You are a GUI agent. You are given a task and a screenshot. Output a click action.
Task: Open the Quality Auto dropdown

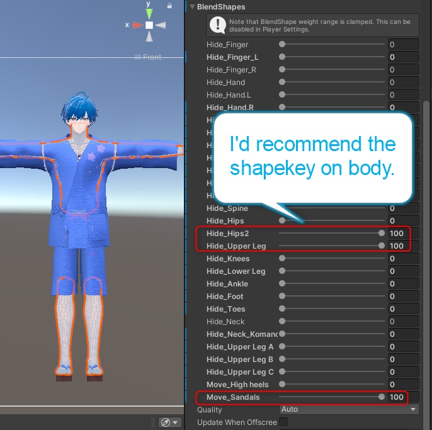(349, 409)
